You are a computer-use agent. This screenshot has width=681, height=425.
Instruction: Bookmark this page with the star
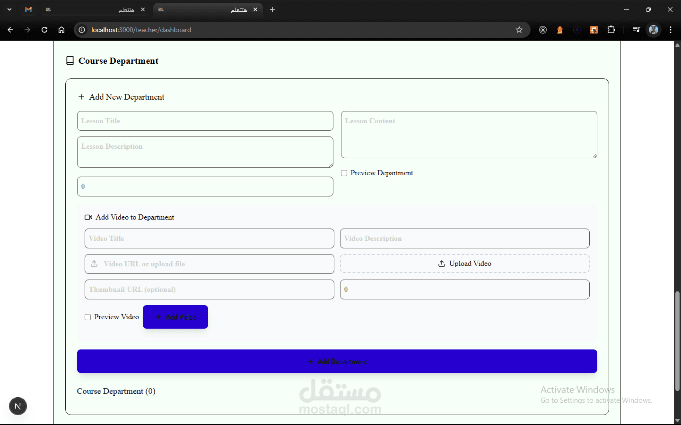[x=519, y=30]
